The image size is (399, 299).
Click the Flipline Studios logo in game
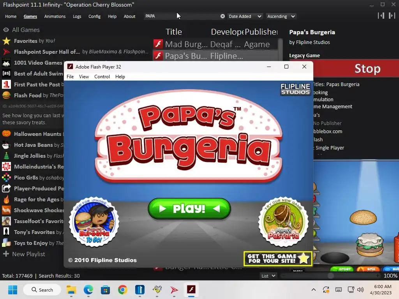pyautogui.click(x=295, y=89)
